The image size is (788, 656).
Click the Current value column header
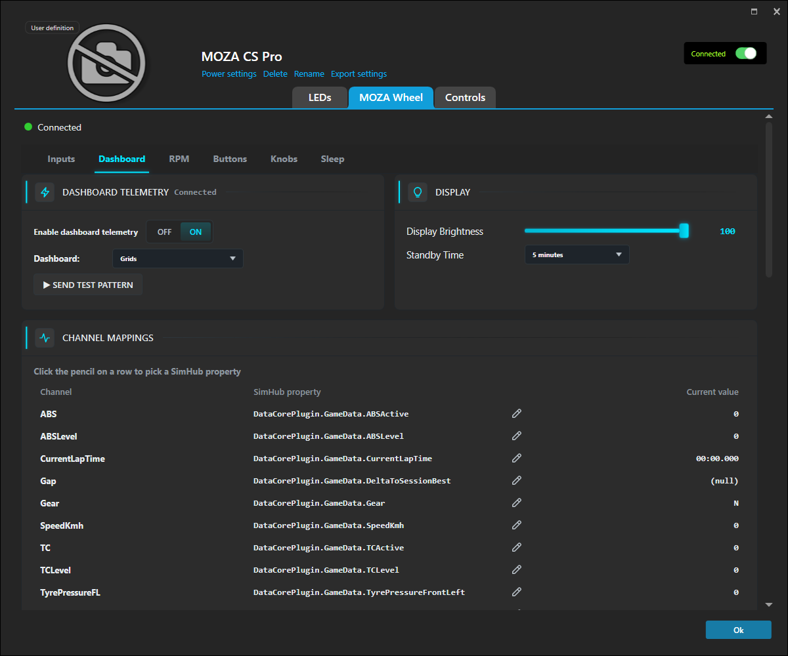click(712, 392)
